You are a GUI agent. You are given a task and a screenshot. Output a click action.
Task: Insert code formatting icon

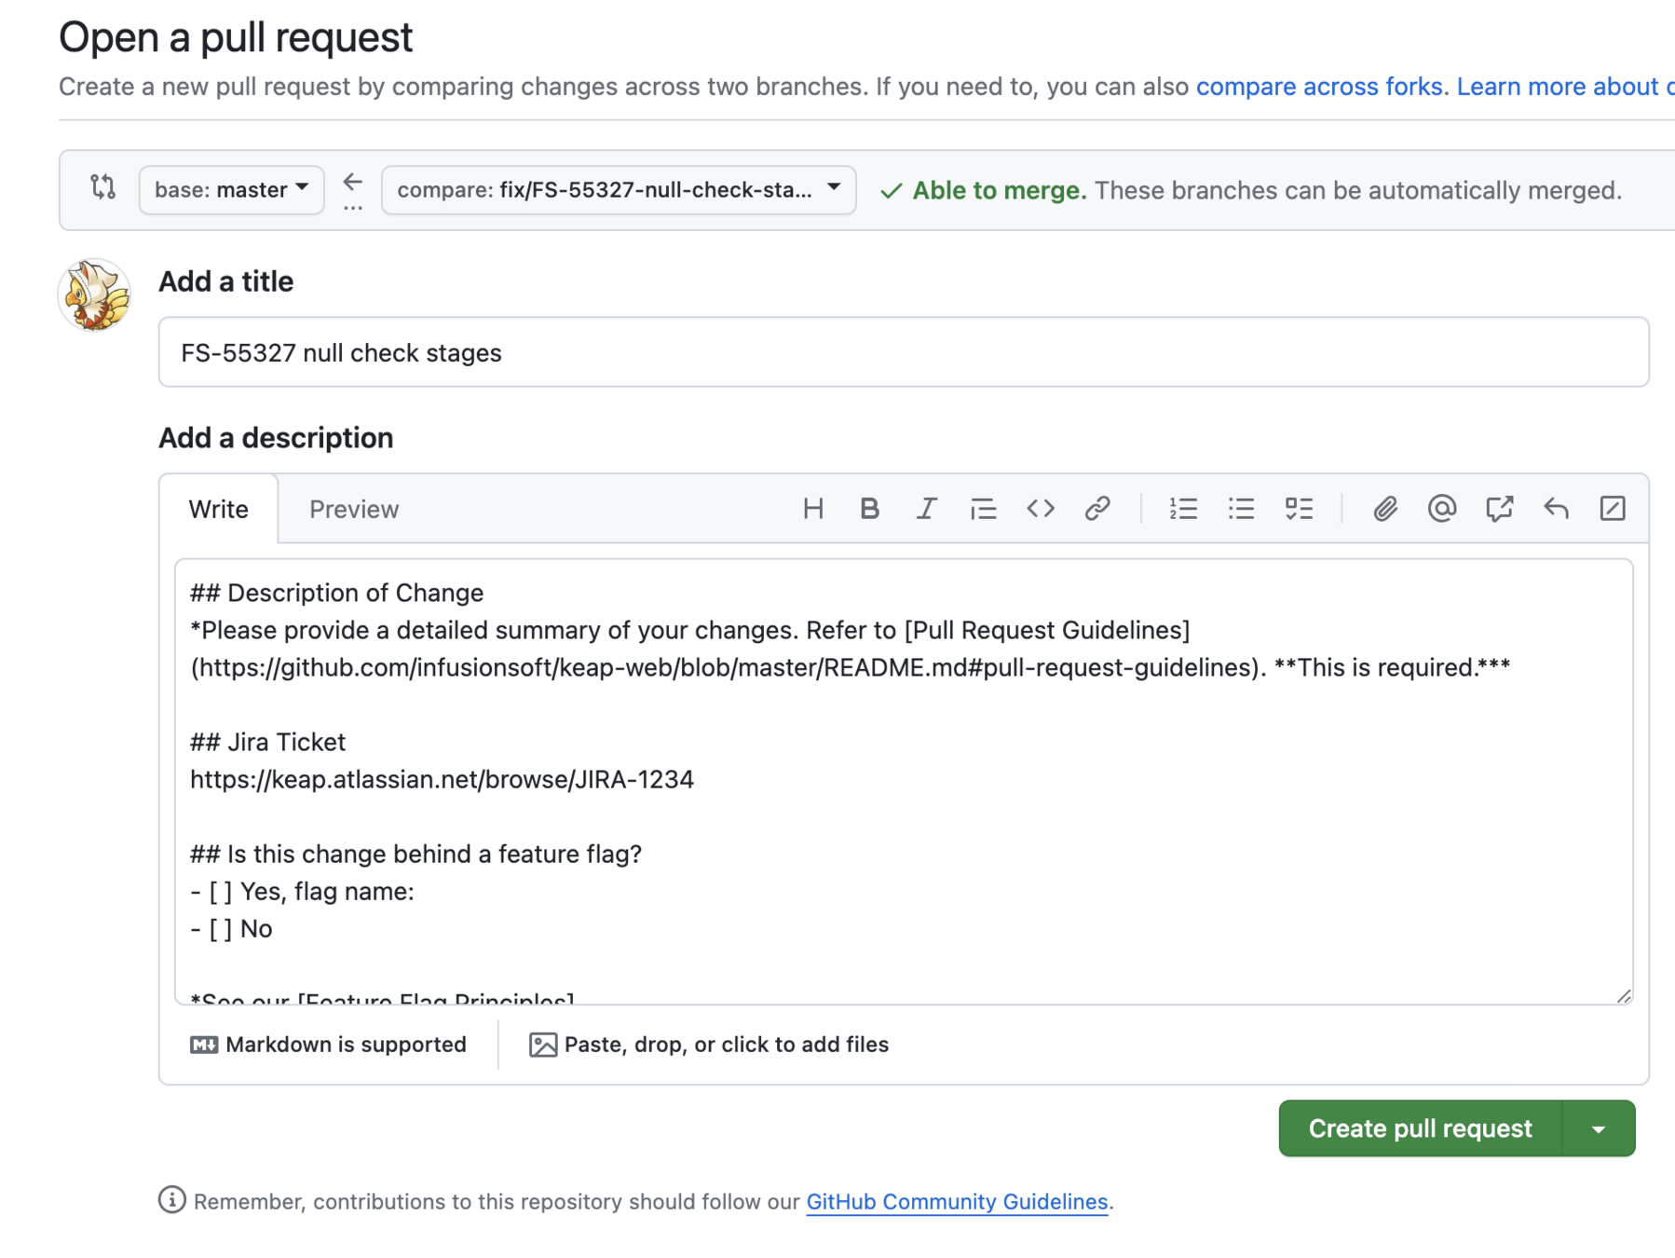point(1041,509)
